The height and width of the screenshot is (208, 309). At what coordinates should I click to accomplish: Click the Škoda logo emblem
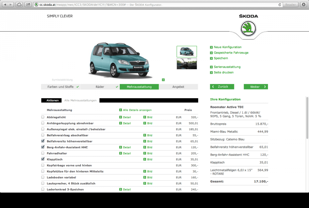click(248, 29)
